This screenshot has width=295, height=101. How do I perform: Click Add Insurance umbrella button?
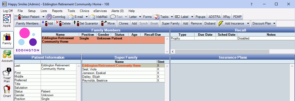(232, 23)
